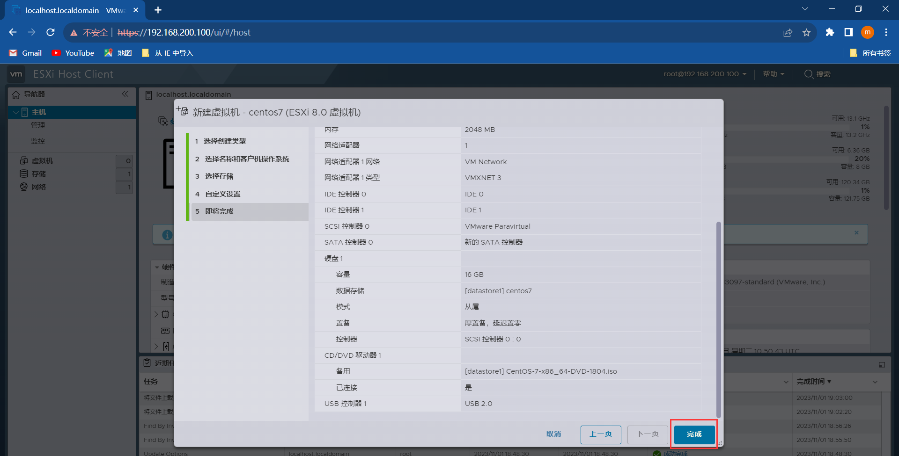Collapse the navigator panel with double chevron
The width and height of the screenshot is (899, 456).
click(125, 94)
